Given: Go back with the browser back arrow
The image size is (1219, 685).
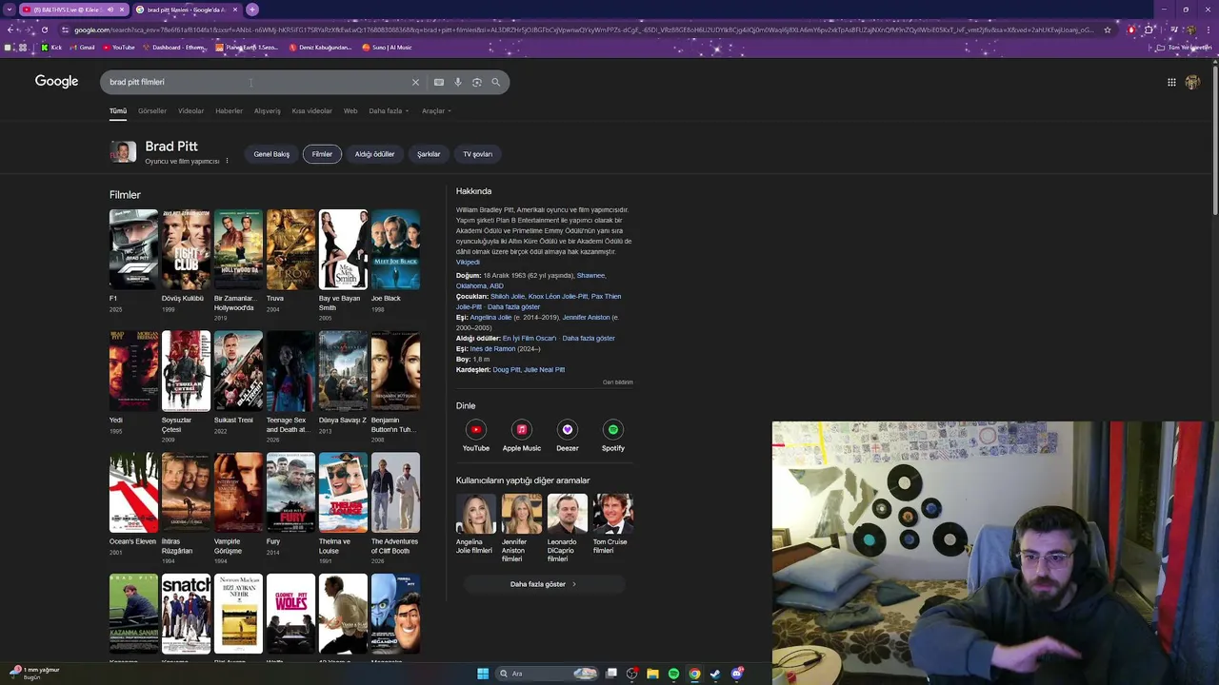Looking at the screenshot, I should click(10, 29).
